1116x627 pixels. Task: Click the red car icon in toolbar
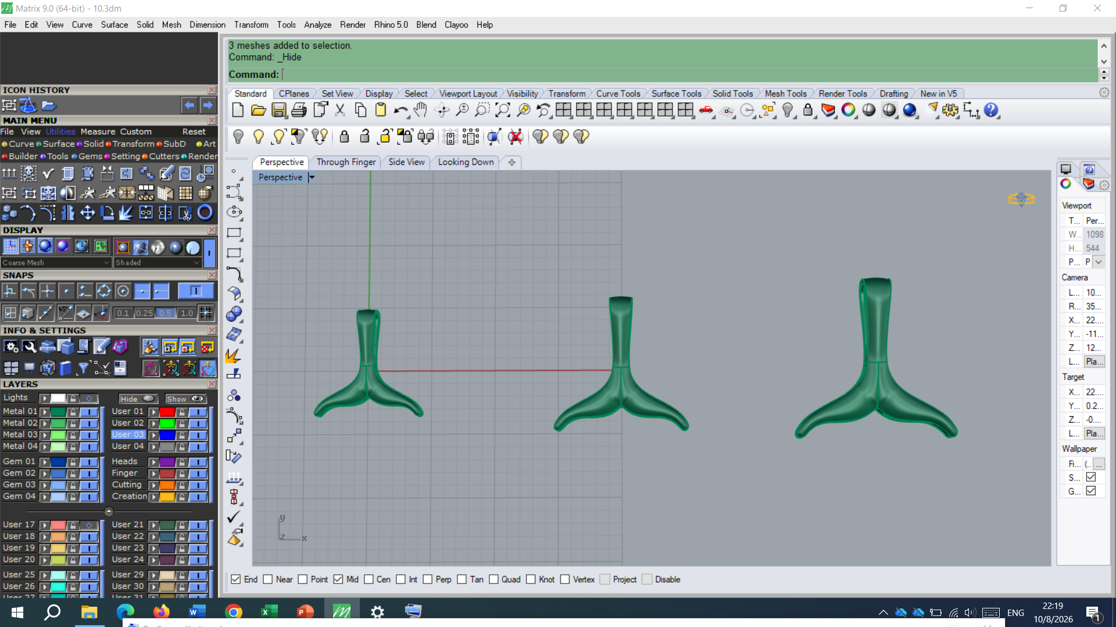706,110
